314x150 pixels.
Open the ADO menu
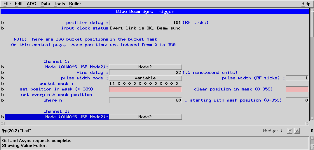tap(32, 4)
